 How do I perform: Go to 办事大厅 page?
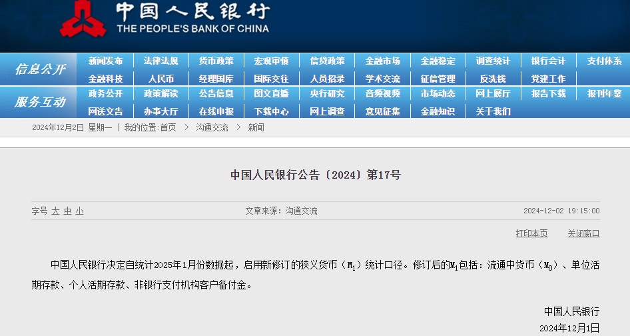[160, 111]
